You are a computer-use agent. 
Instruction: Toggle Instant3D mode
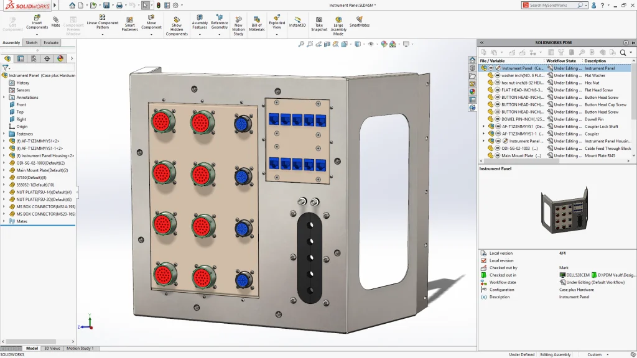pyautogui.click(x=297, y=21)
